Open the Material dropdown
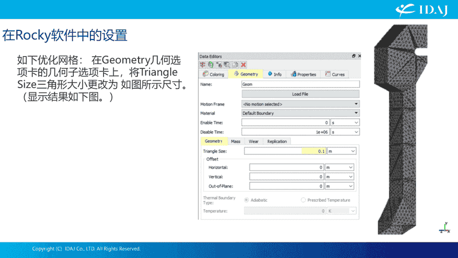Screen dimensions: 458x258 [x=300, y=113]
